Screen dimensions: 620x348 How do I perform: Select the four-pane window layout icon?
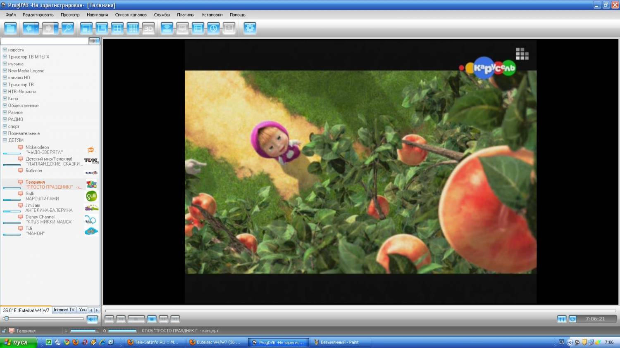117,28
